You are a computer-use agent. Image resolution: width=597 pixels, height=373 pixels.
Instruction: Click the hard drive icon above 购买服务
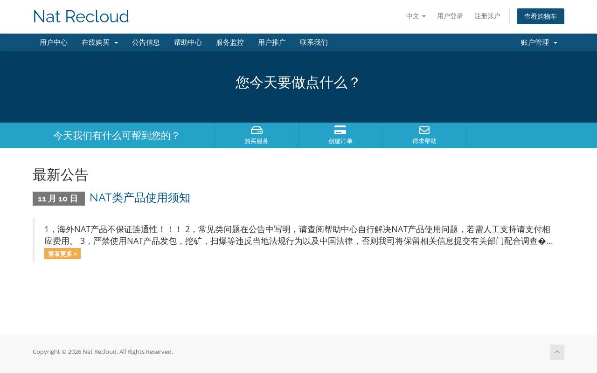tap(257, 130)
